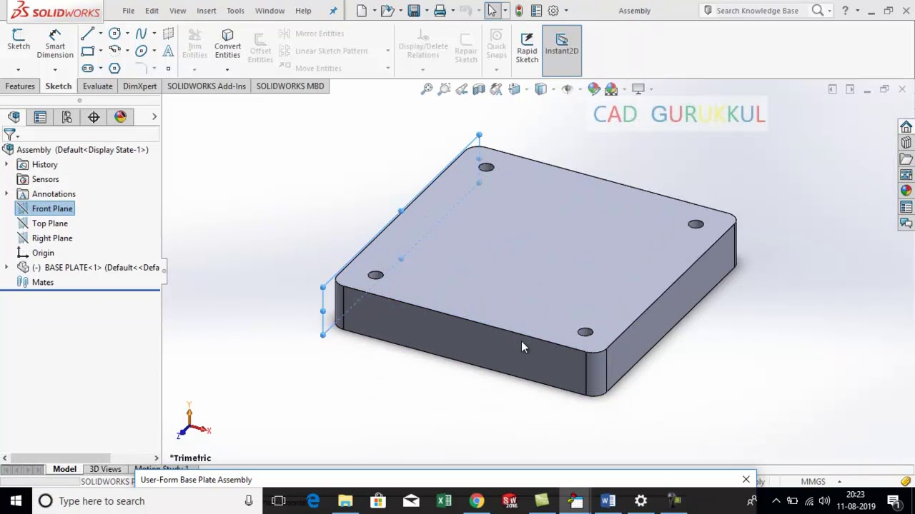915x514 pixels.
Task: Open the PropertyManager tab in left panel
Action: [40, 117]
